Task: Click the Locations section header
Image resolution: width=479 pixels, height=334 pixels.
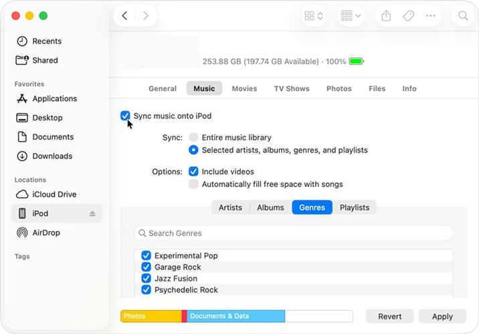Action: click(30, 180)
